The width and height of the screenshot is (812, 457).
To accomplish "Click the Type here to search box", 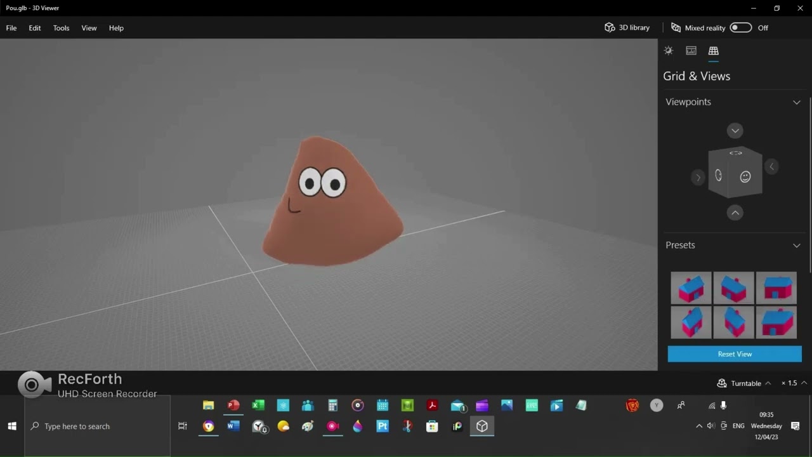I will [x=98, y=427].
